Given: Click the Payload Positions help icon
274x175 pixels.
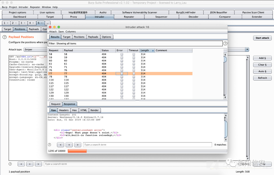Looking at the screenshot, I should 5,37.
